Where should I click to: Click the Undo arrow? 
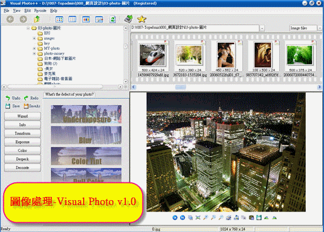(x=12, y=98)
